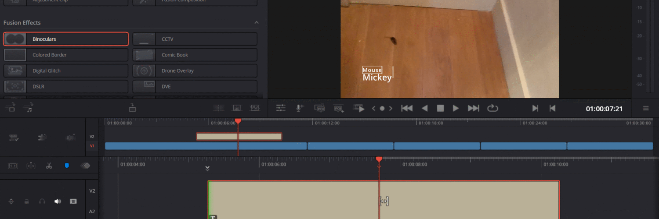The image size is (659, 219).
Task: Select the Comic Book effect
Action: pos(195,55)
